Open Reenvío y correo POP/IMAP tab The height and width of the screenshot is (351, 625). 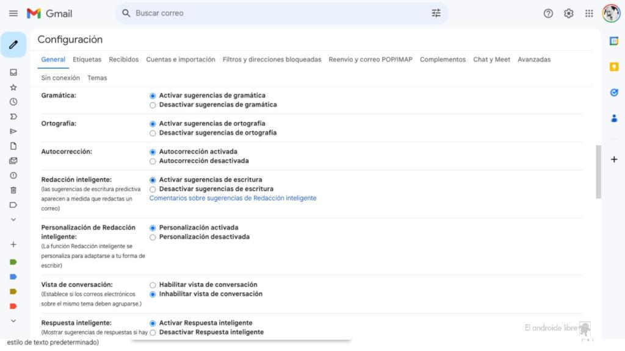370,59
